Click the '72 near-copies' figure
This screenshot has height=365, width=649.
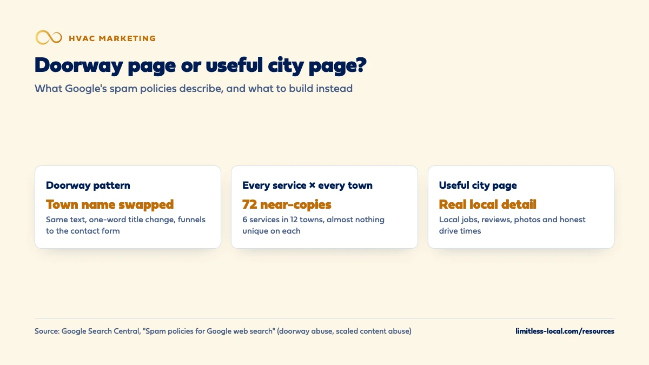287,204
